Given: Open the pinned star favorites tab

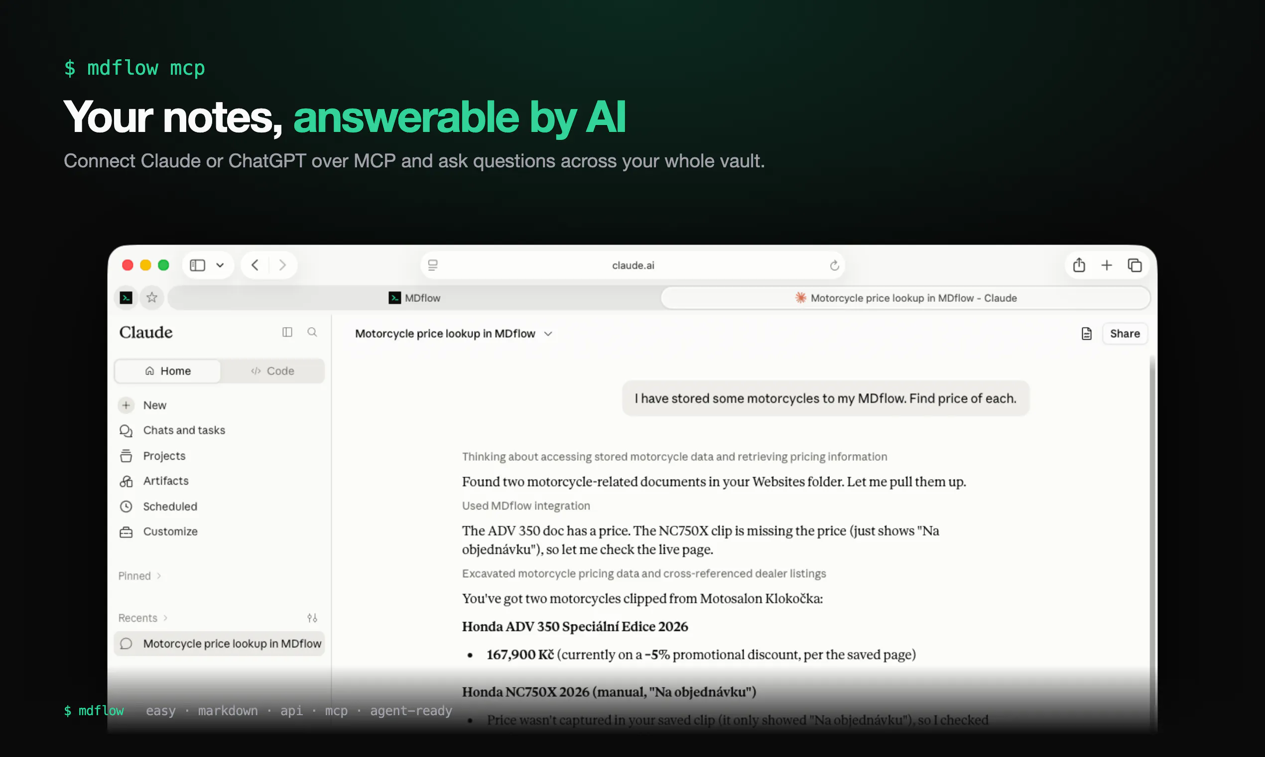Looking at the screenshot, I should 151,298.
